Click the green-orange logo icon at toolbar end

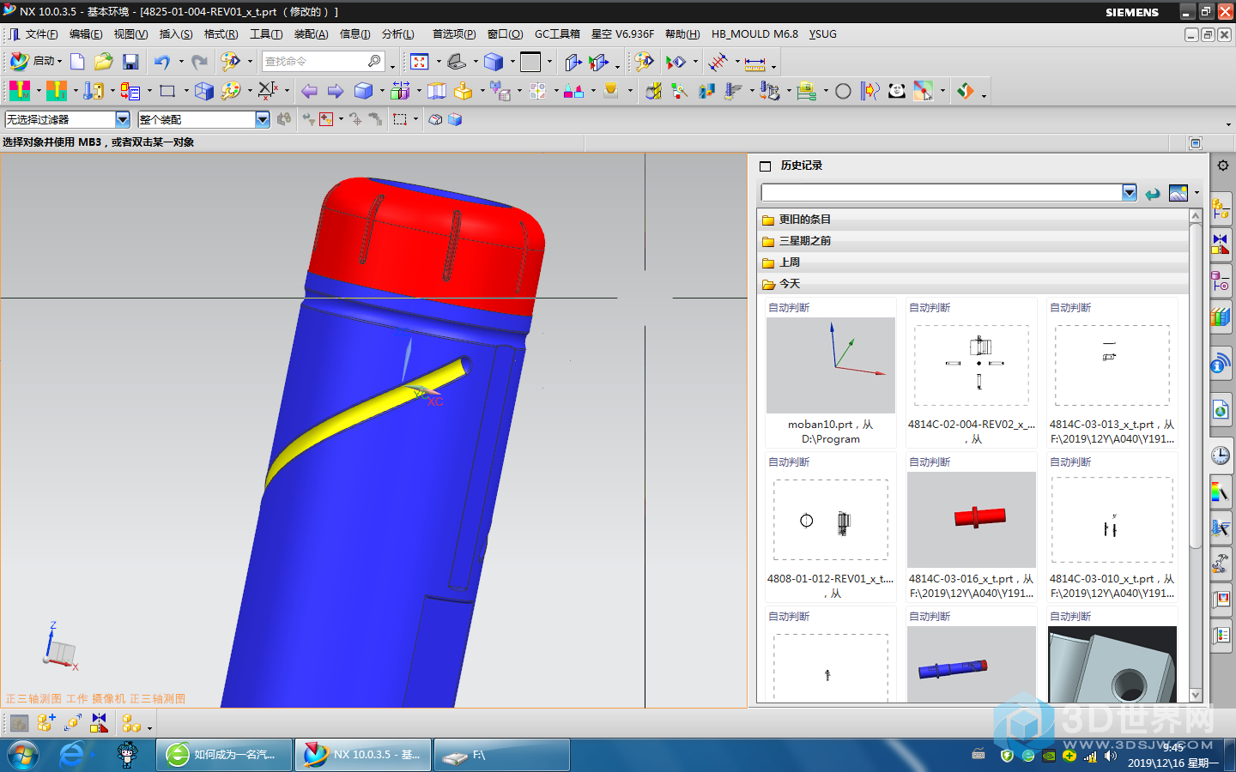pos(966,91)
